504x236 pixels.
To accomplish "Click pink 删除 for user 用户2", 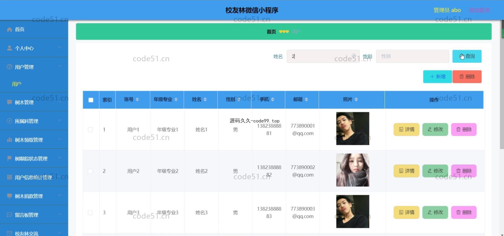I will click(464, 171).
